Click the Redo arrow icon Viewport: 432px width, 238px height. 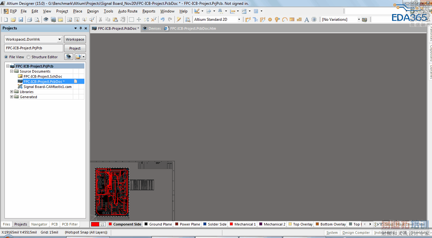click(x=170, y=20)
